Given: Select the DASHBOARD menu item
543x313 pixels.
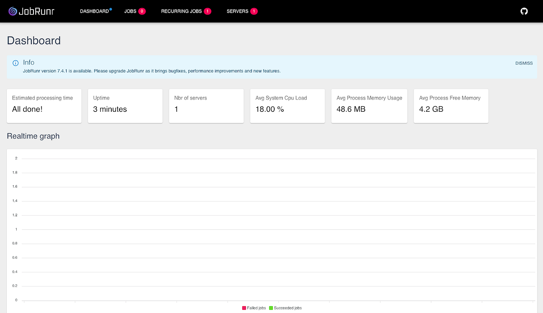Looking at the screenshot, I should pyautogui.click(x=94, y=11).
